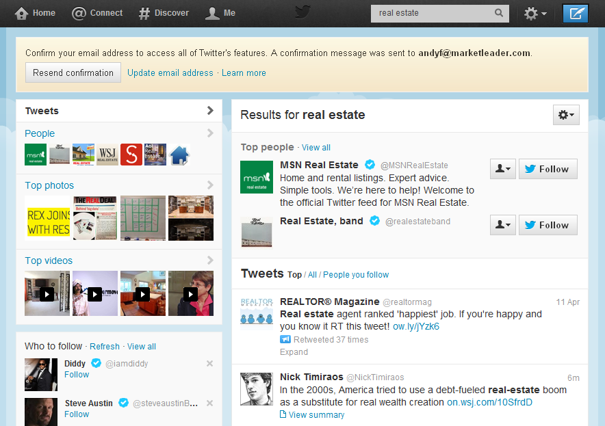Play the empty living room video
This screenshot has width=605, height=426.
pos(47,293)
